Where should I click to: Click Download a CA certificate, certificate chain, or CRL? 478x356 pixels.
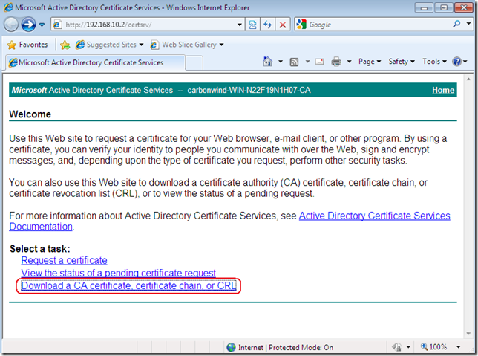pyautogui.click(x=128, y=286)
